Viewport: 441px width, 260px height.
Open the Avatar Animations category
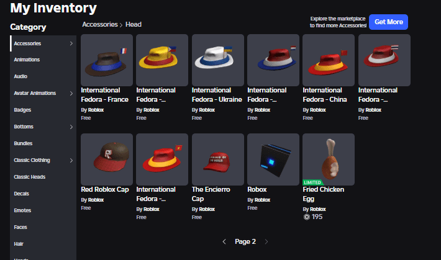43,93
